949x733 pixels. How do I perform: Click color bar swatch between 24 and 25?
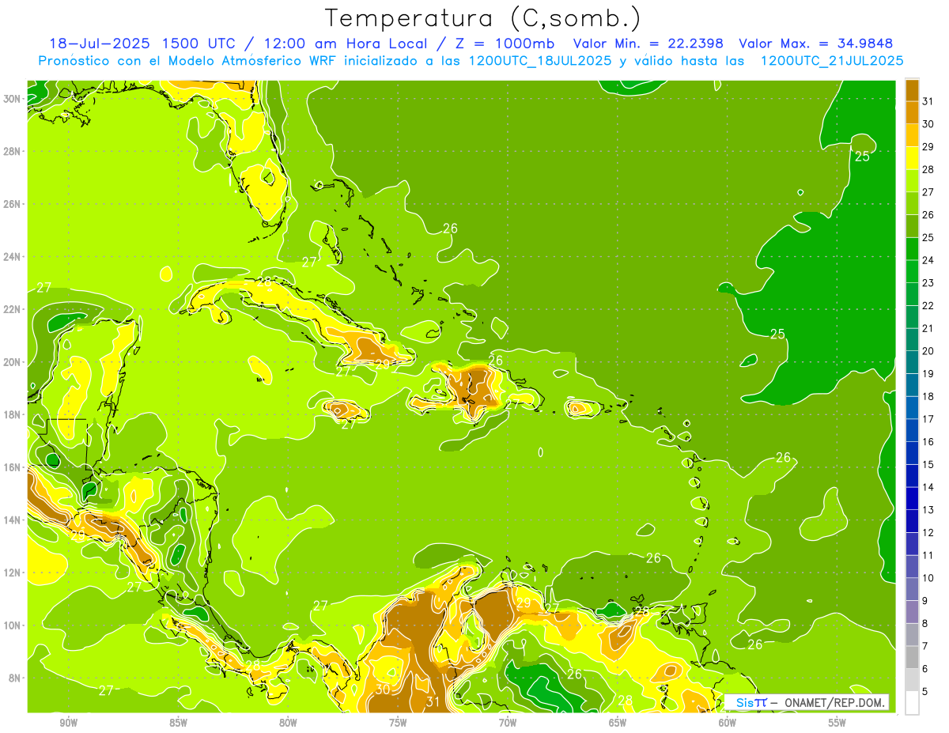pyautogui.click(x=912, y=249)
